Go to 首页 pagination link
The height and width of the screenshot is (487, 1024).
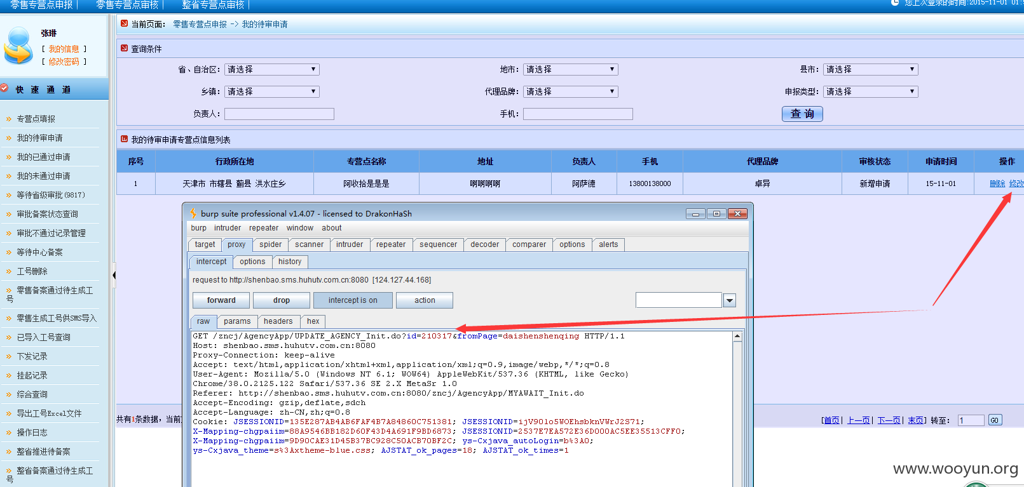[831, 420]
